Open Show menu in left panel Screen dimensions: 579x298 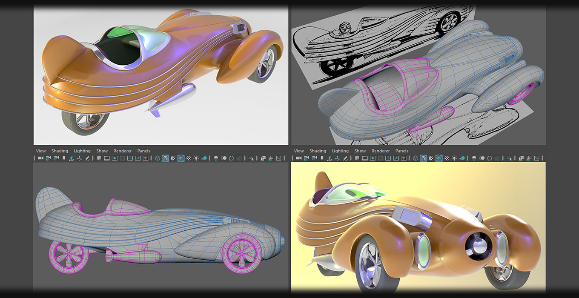[102, 151]
